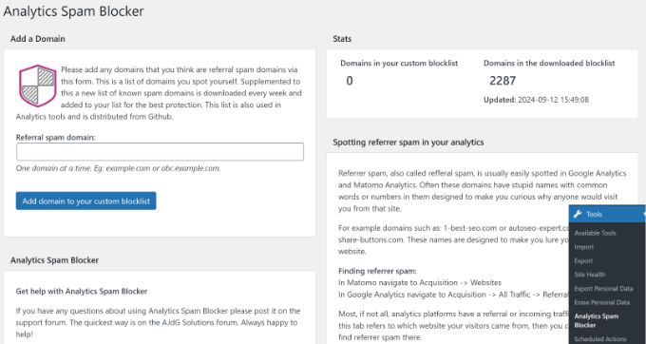Select Export in the Tools submenu
The width and height of the screenshot is (646, 344).
click(583, 260)
